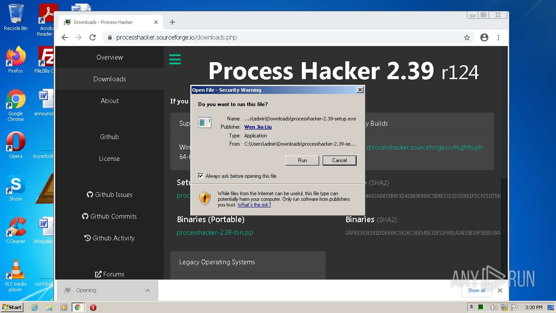
Task: Open Internet Explorer from taskbar
Action: [35, 307]
